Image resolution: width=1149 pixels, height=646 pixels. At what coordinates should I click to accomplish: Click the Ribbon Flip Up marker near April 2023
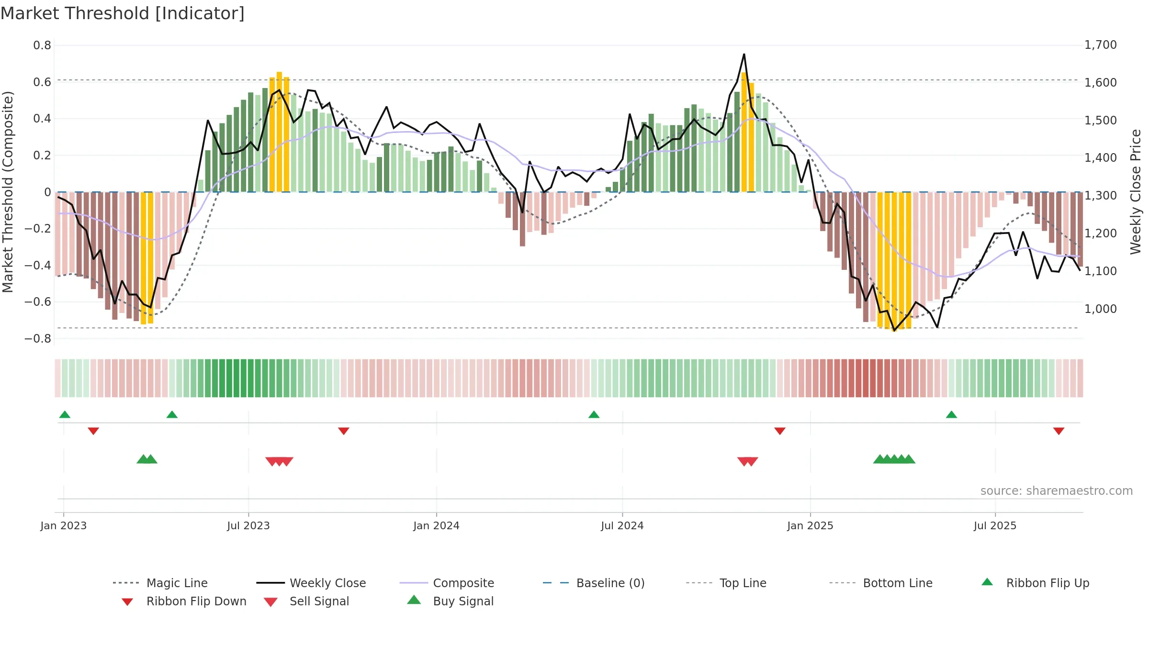tap(172, 414)
